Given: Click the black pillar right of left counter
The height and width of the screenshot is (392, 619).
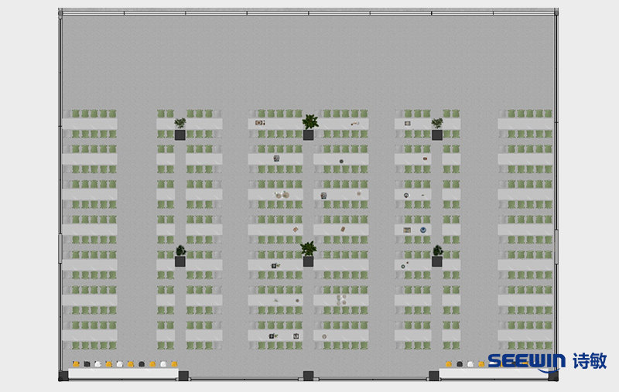Looking at the screenshot, I should click(183, 376).
